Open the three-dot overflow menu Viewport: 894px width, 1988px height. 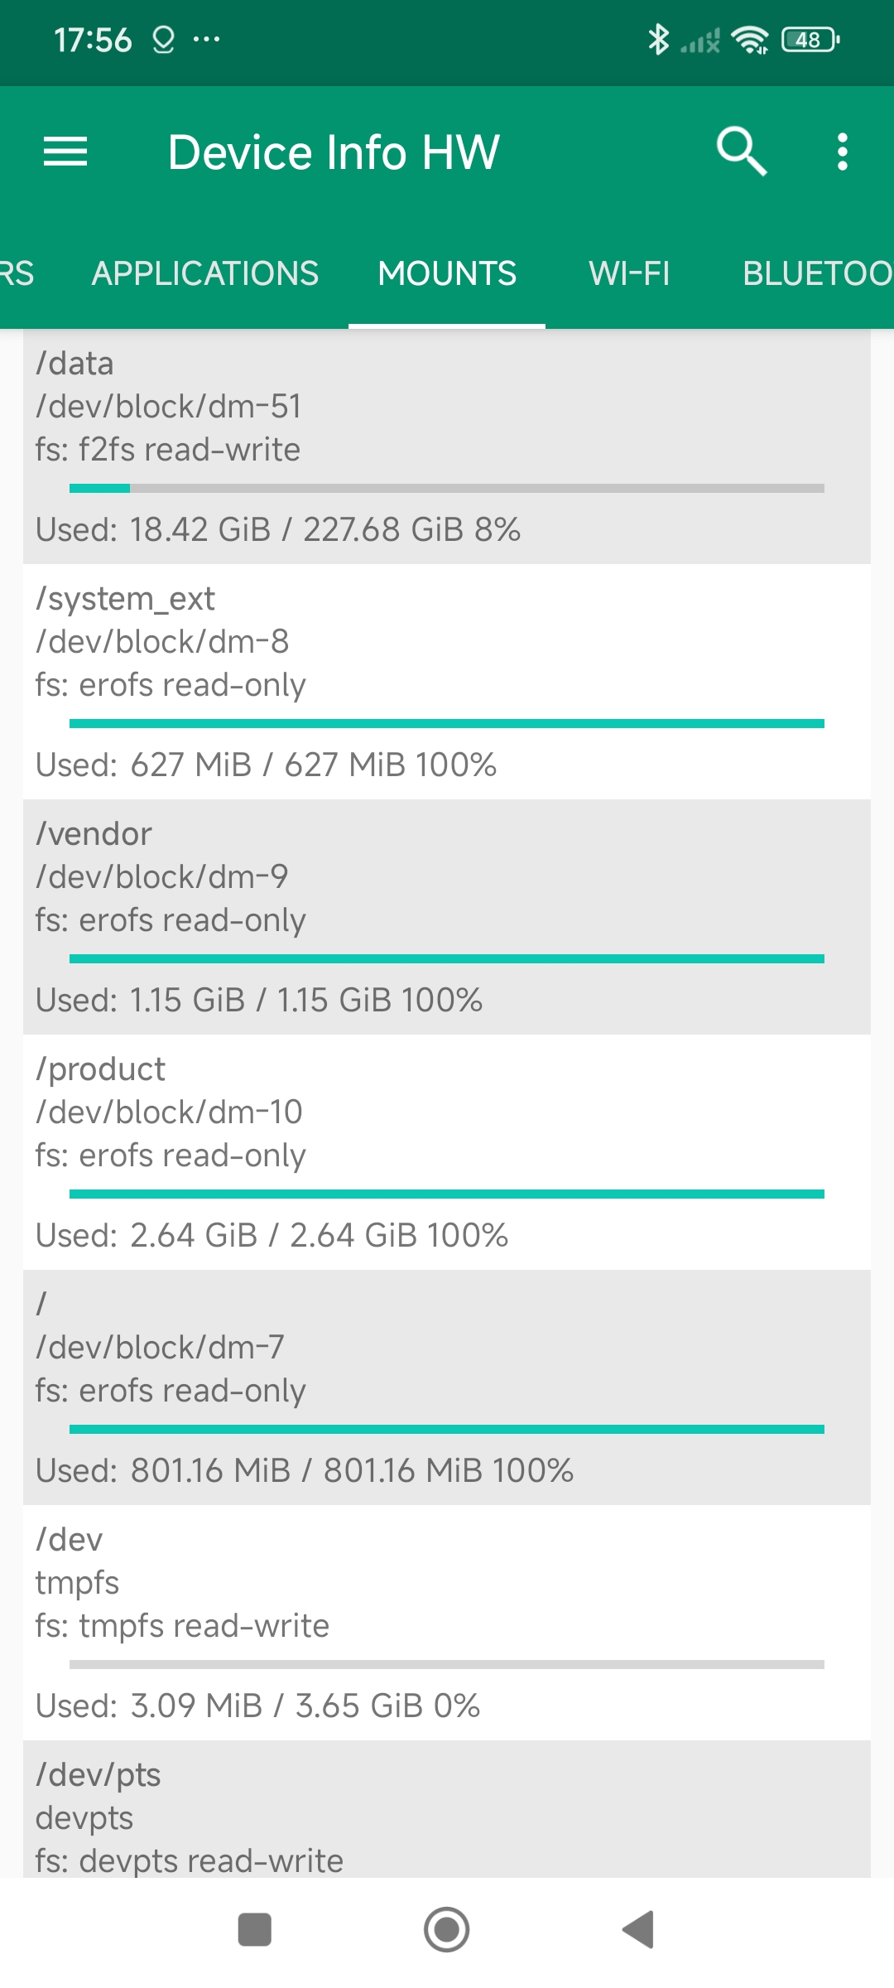click(842, 152)
